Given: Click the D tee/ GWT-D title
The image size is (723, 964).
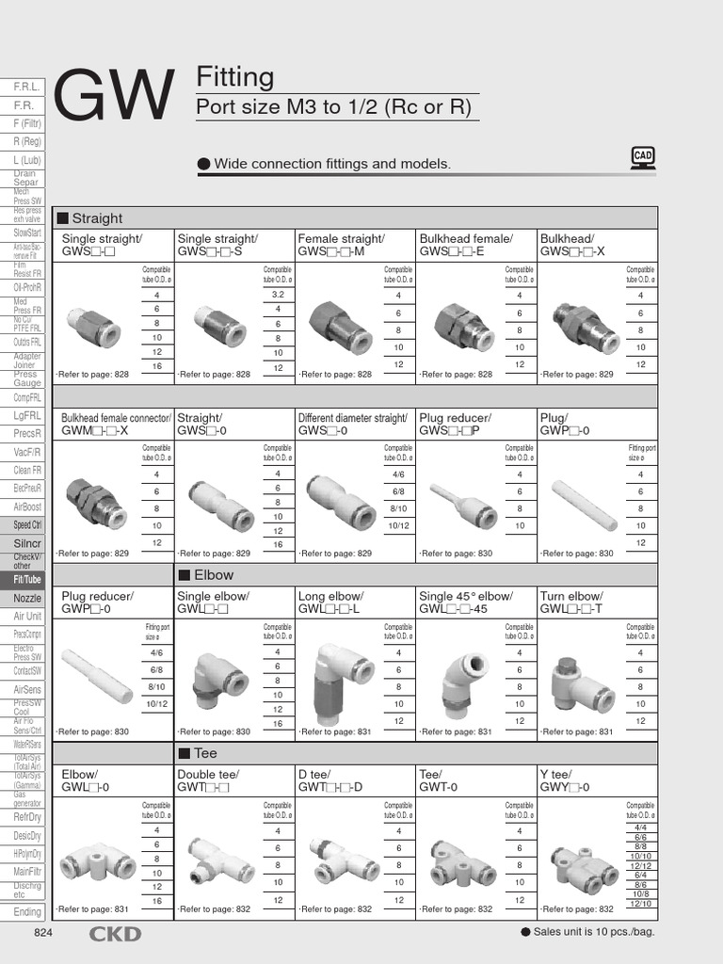Looking at the screenshot, I should tap(330, 780).
